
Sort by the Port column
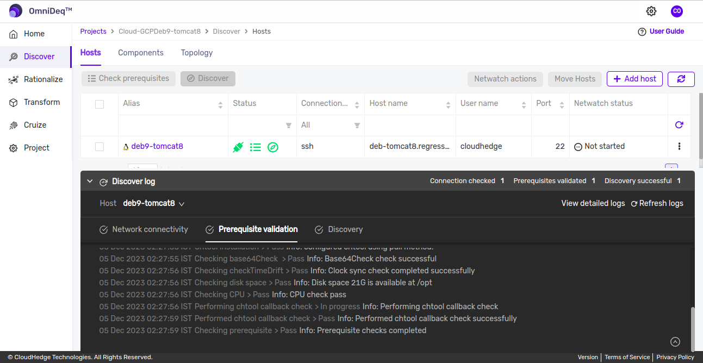[562, 105]
